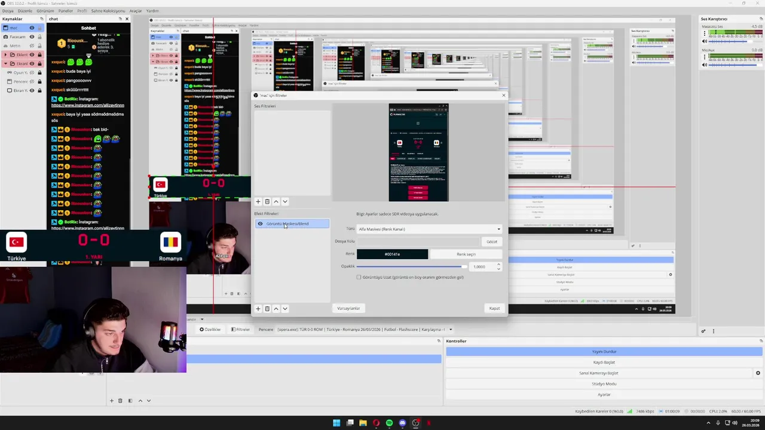Adjust Masaüstü Ses volume slider
Image resolution: width=765 pixels, height=430 pixels.
click(735, 41)
